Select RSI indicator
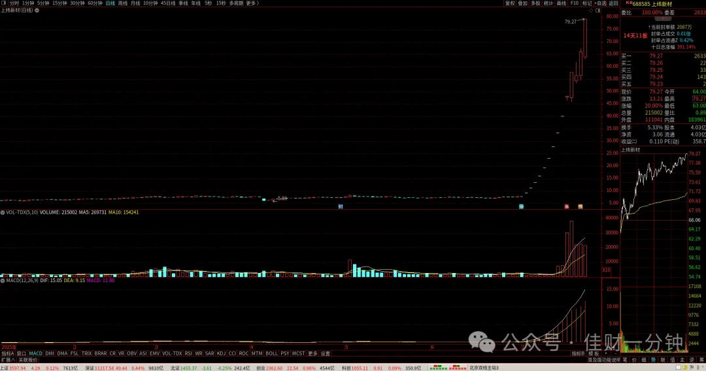 pyautogui.click(x=188, y=353)
